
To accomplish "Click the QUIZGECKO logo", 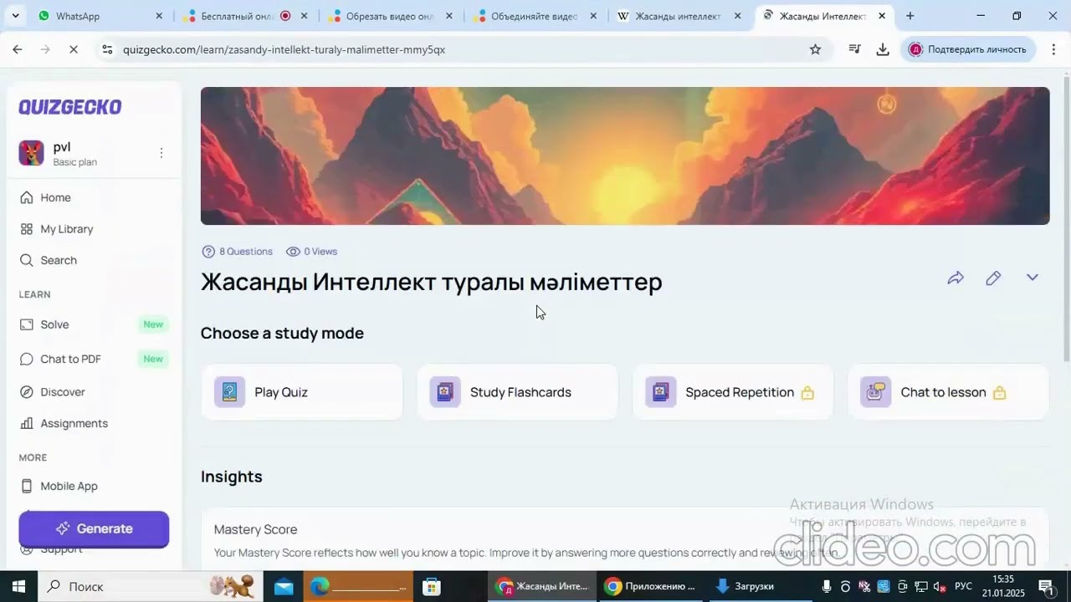I will [70, 107].
